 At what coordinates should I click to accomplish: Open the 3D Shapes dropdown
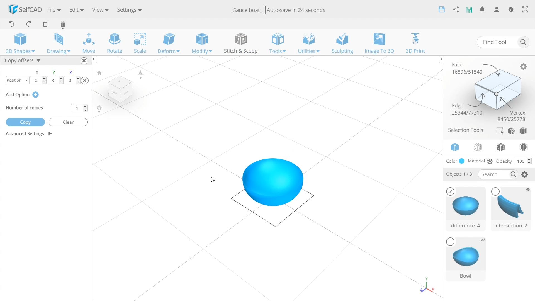20,43
